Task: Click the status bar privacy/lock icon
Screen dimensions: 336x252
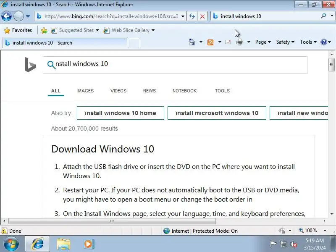Action: (282, 231)
